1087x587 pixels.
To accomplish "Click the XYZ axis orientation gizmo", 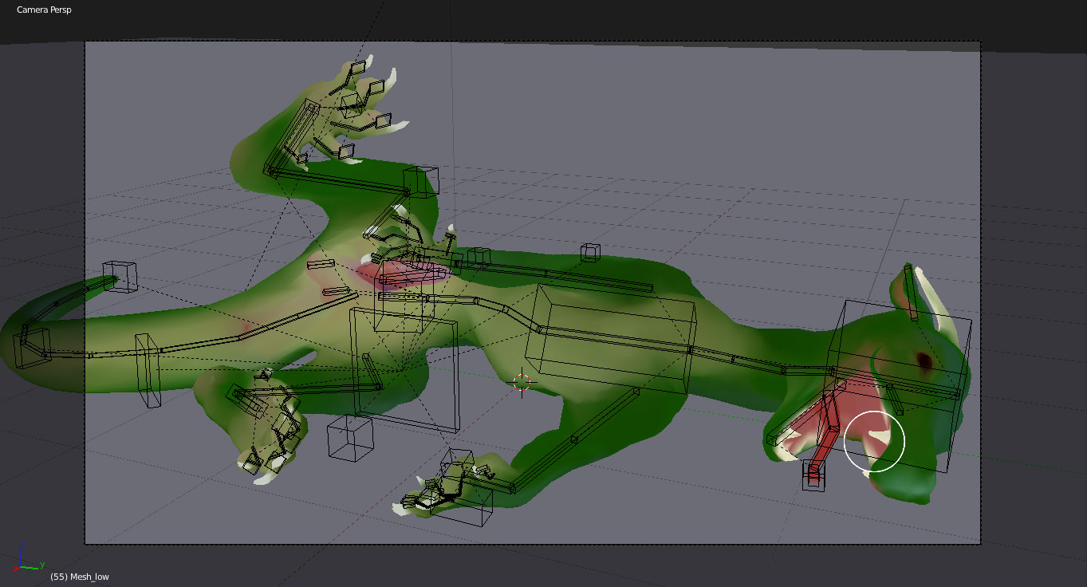I will [26, 558].
